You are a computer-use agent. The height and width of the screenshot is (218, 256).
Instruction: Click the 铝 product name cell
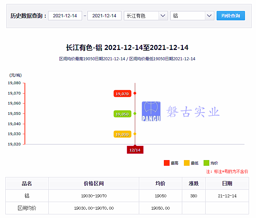[27, 196]
